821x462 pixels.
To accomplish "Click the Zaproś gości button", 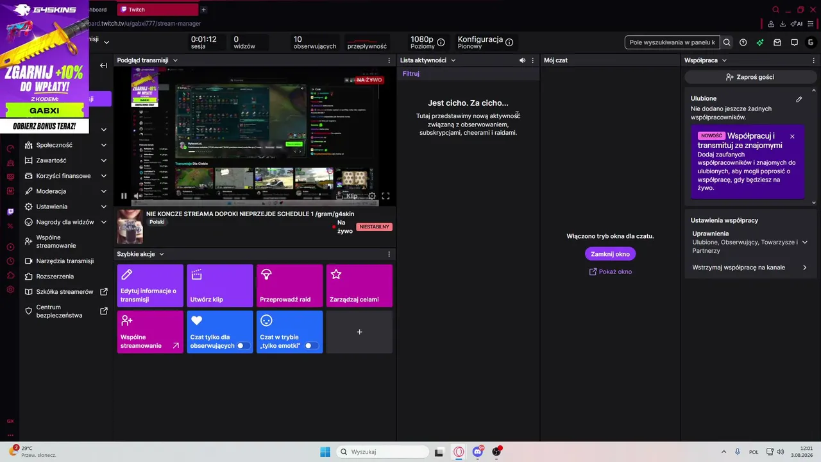I will point(749,77).
